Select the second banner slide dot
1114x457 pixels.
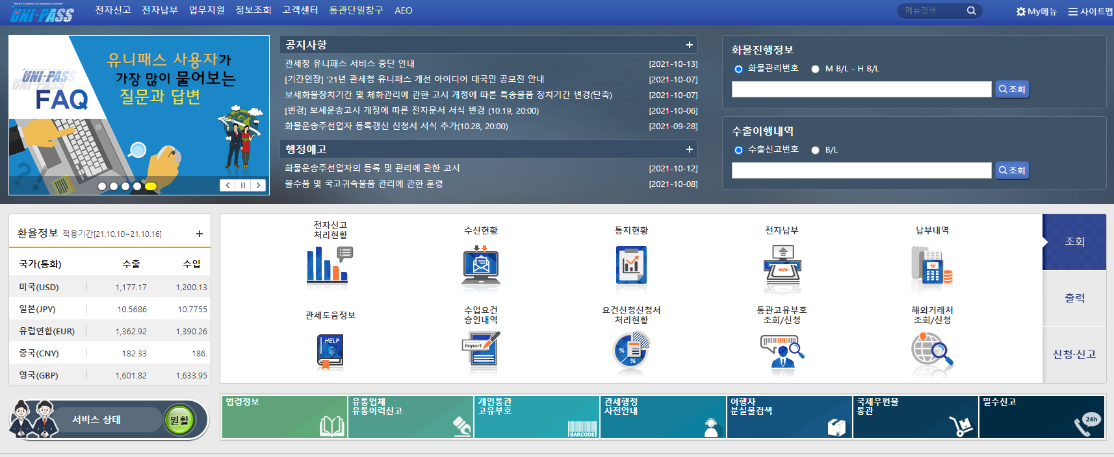114,186
